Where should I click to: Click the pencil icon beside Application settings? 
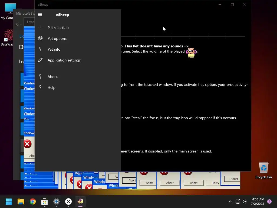coord(40,60)
